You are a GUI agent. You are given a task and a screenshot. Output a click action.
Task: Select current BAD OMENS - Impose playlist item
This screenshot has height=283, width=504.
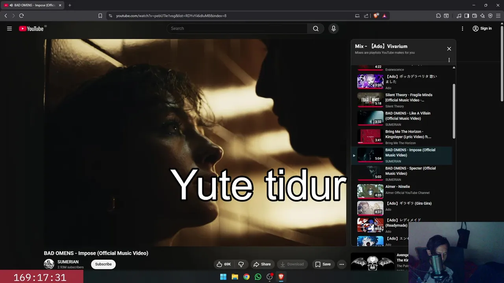coord(401,155)
